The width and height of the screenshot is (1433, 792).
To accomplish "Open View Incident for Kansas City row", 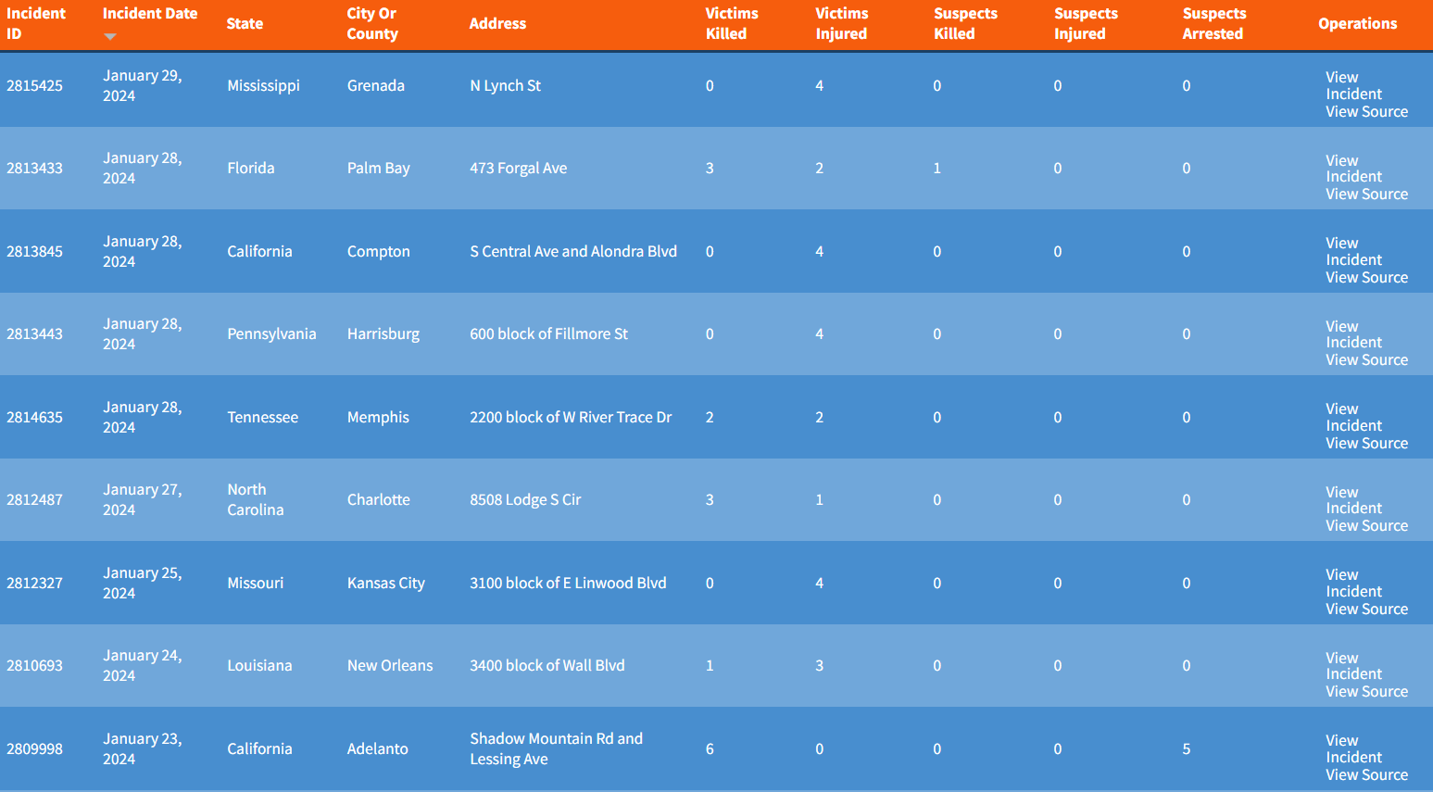I will point(1353,584).
